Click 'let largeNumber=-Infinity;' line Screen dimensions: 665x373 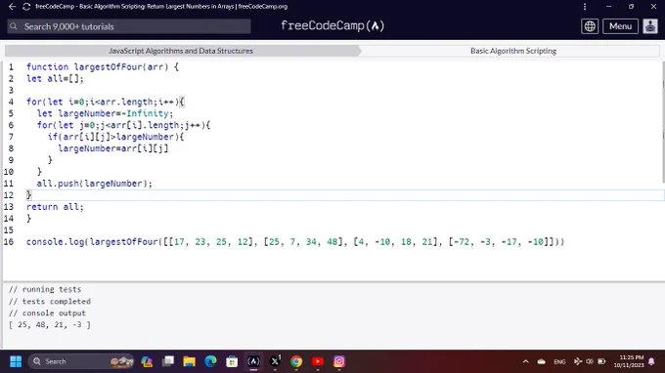pyautogui.click(x=106, y=113)
